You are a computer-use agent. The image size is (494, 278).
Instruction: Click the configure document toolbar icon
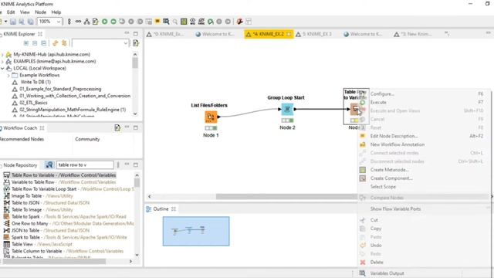[96, 22]
